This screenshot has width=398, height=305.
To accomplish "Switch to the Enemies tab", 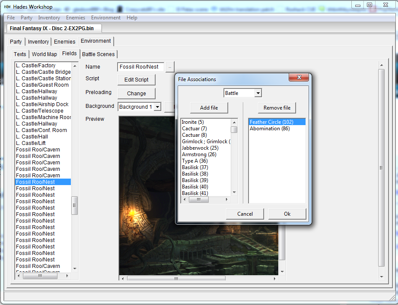I will pyautogui.click(x=64, y=41).
